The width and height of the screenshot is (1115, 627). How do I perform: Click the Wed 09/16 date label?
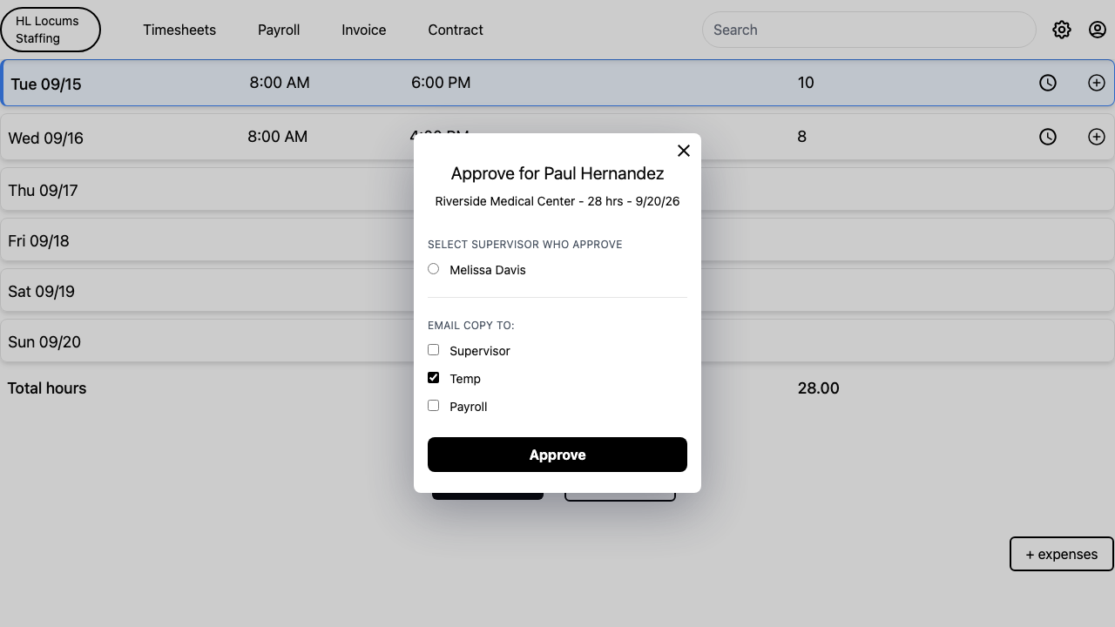[46, 138]
